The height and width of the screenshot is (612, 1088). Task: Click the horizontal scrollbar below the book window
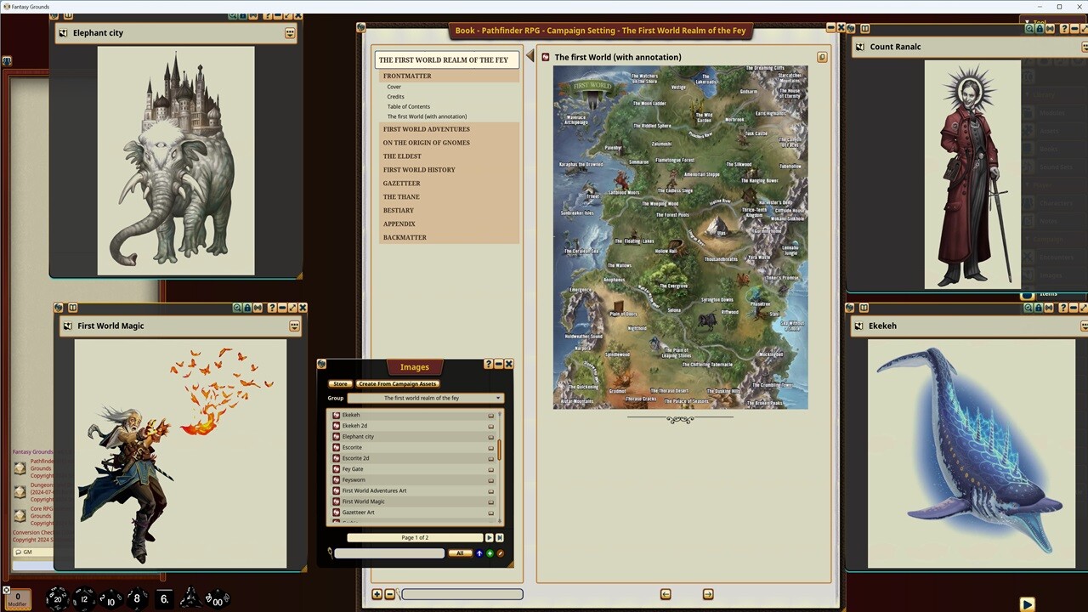pos(463,594)
